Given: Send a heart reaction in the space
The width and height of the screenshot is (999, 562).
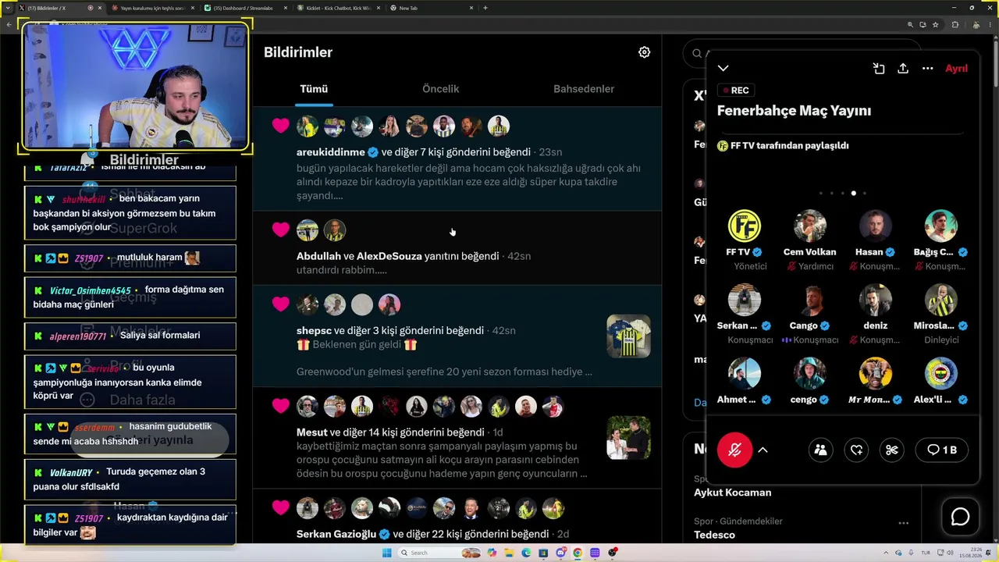Looking at the screenshot, I should tap(856, 450).
